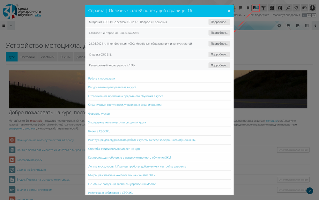This screenshot has width=319, height=200.
Task: Open Интеграция вебинаров в СЭО 3KL
Action: [110, 193]
